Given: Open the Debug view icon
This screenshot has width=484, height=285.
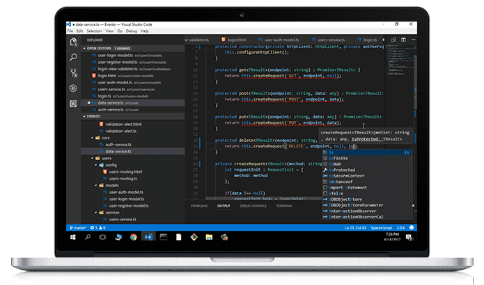Looking at the screenshot, I should (72, 88).
